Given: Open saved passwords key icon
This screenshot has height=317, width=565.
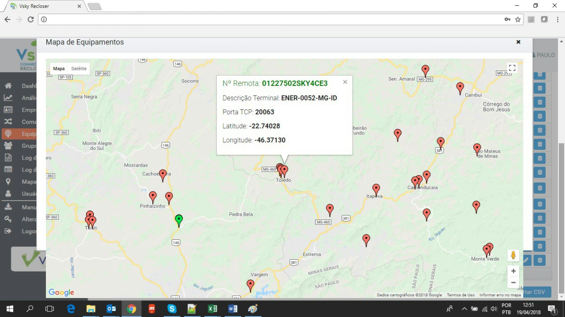Looking at the screenshot, I should (x=508, y=19).
